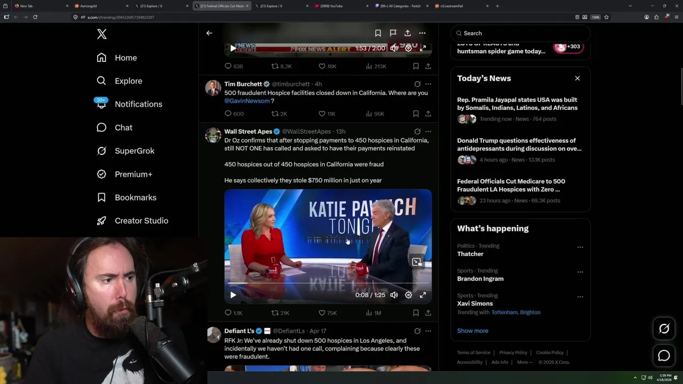This screenshot has width=683, height=384.
Task: Play the Fox News Alert video
Action: coord(233,49)
